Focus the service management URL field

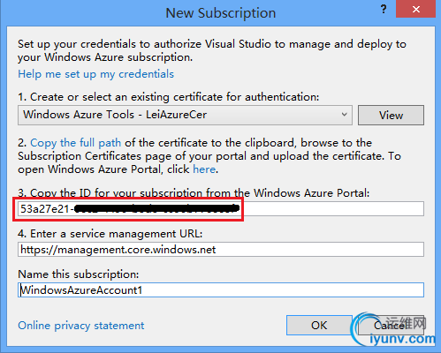(221, 250)
